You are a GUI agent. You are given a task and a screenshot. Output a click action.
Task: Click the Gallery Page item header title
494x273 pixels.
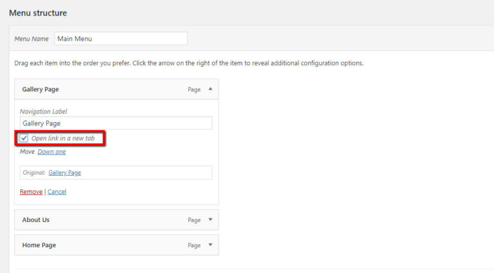[41, 89]
